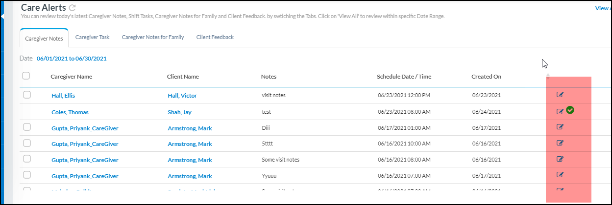
Task: Open date range 06/01/2021 to 06/30/2021
Action: pos(72,59)
